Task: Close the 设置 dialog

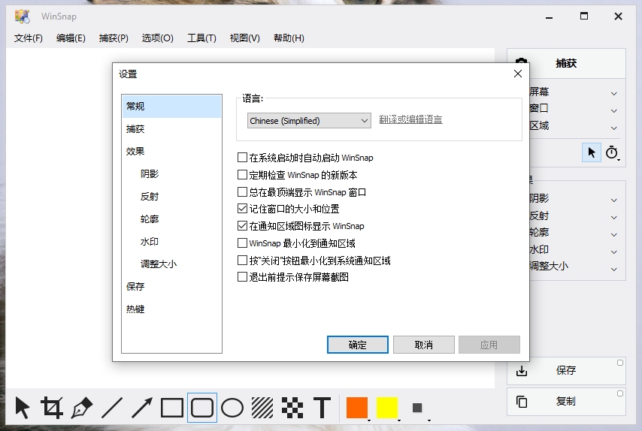Action: pyautogui.click(x=517, y=74)
